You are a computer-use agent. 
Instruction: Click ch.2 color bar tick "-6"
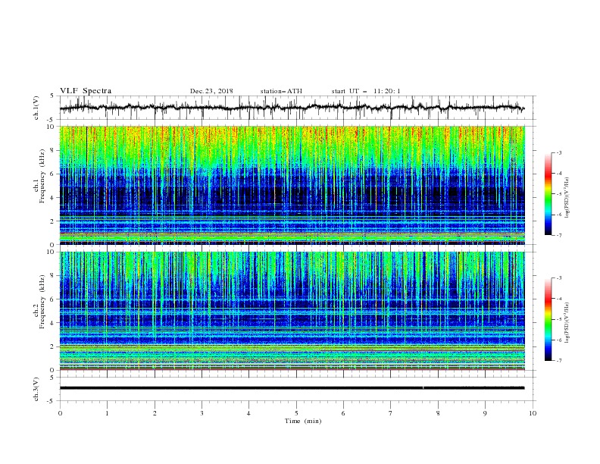point(559,340)
